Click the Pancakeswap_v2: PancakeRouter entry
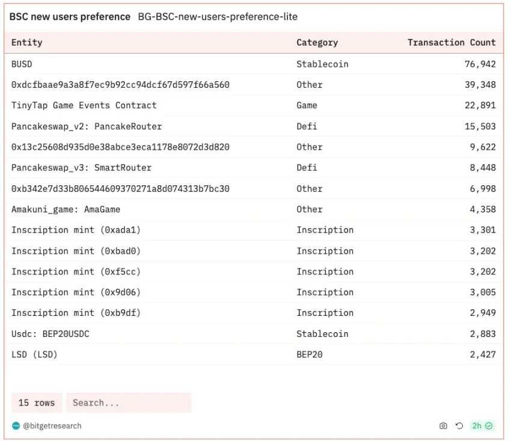511x441 pixels. (87, 126)
